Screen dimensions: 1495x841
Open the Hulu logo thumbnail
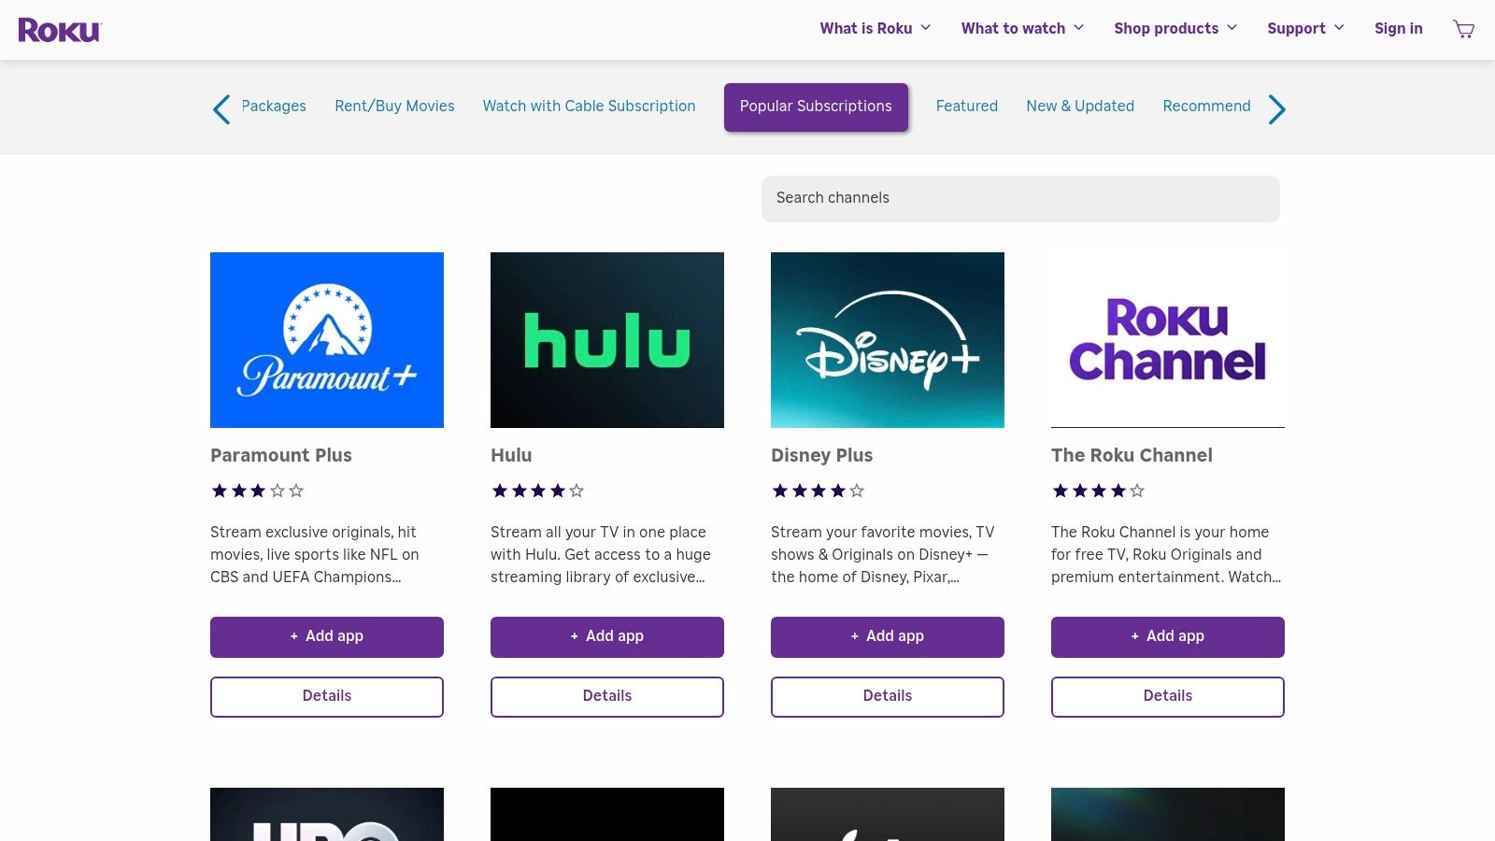tap(607, 340)
